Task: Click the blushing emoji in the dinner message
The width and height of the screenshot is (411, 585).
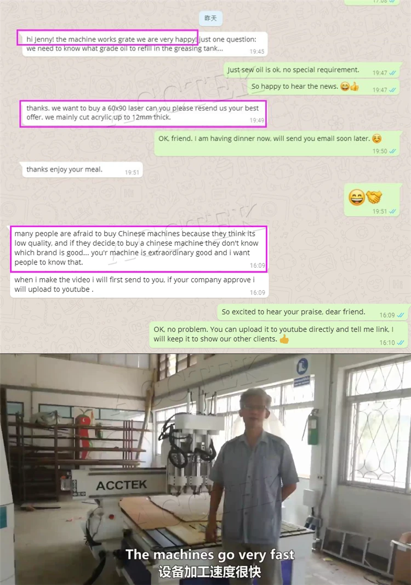Action: 376,139
